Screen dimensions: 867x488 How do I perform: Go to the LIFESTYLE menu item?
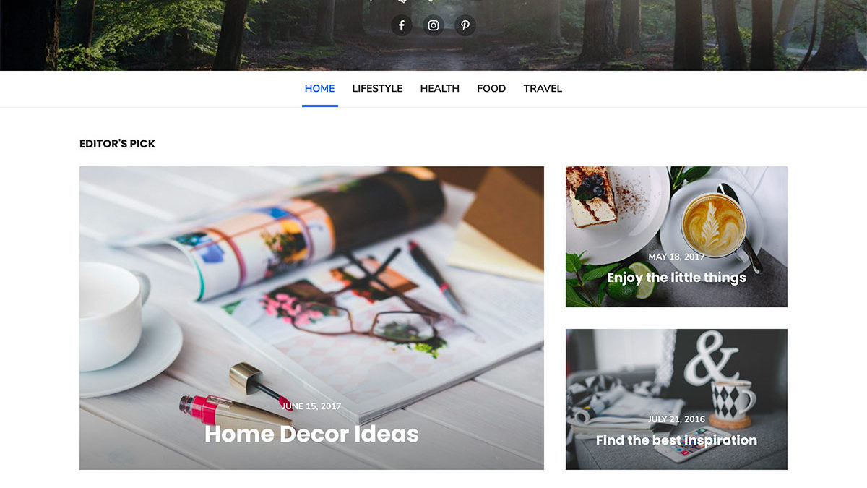[377, 89]
